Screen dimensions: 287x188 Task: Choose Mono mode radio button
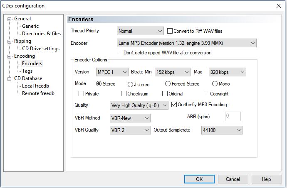pos(215,84)
